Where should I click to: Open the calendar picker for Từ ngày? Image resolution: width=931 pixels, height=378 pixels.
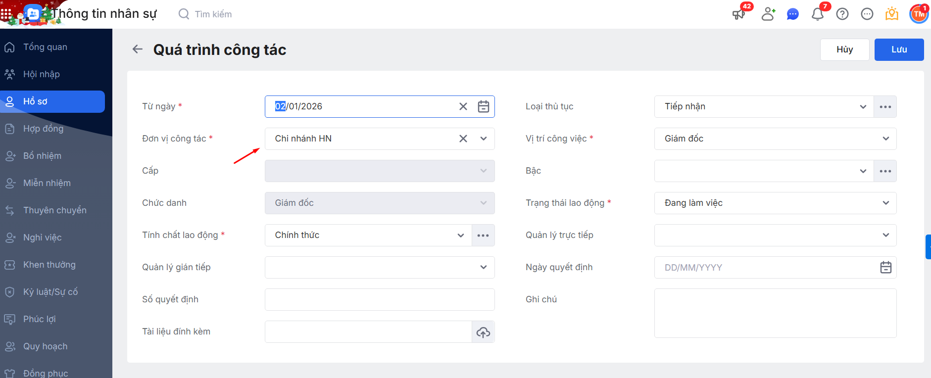484,106
